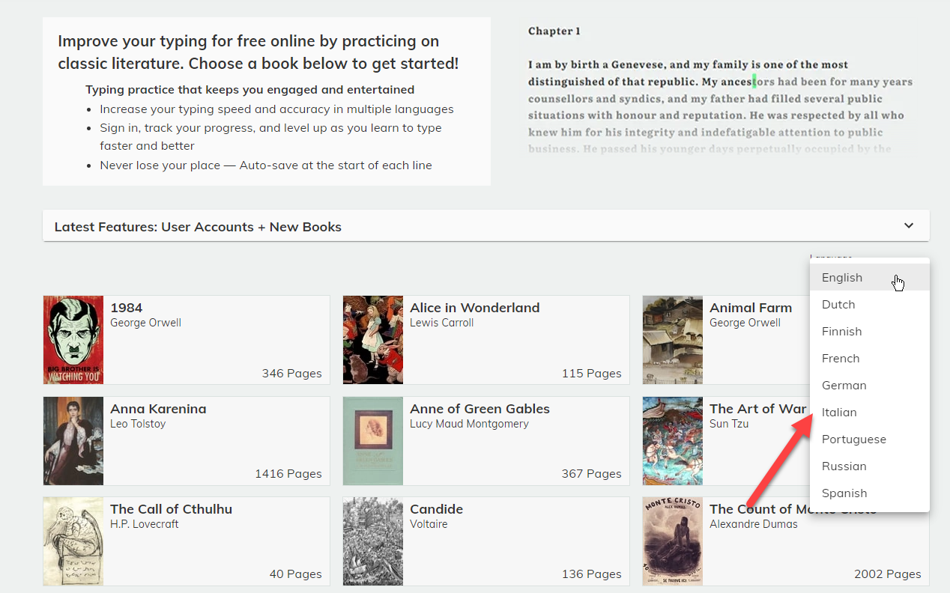Screen dimensions: 950x593
Task: Select the French language entry
Action: [841, 359]
